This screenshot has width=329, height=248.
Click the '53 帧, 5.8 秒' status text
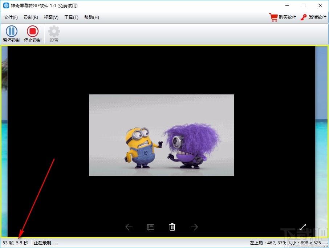coord(15,243)
